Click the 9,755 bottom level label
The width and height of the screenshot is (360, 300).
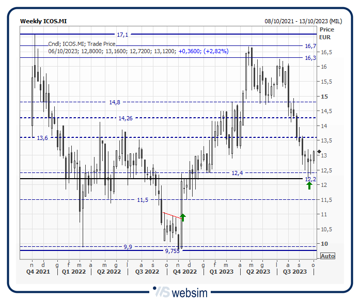tap(173, 251)
